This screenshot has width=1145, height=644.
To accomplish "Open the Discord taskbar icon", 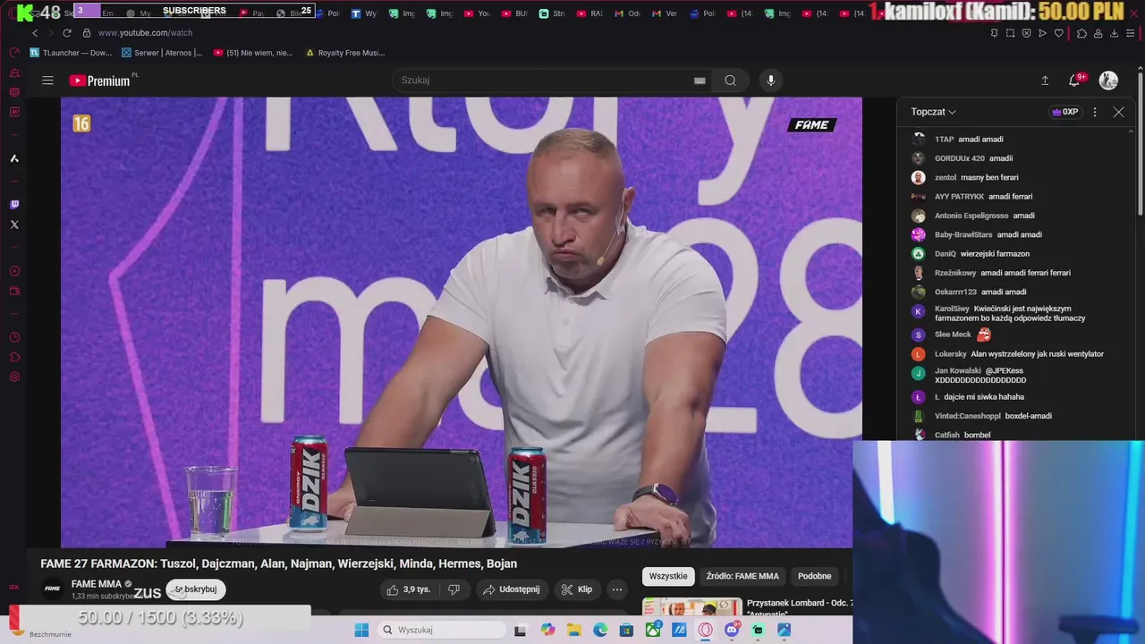I will 732,630.
